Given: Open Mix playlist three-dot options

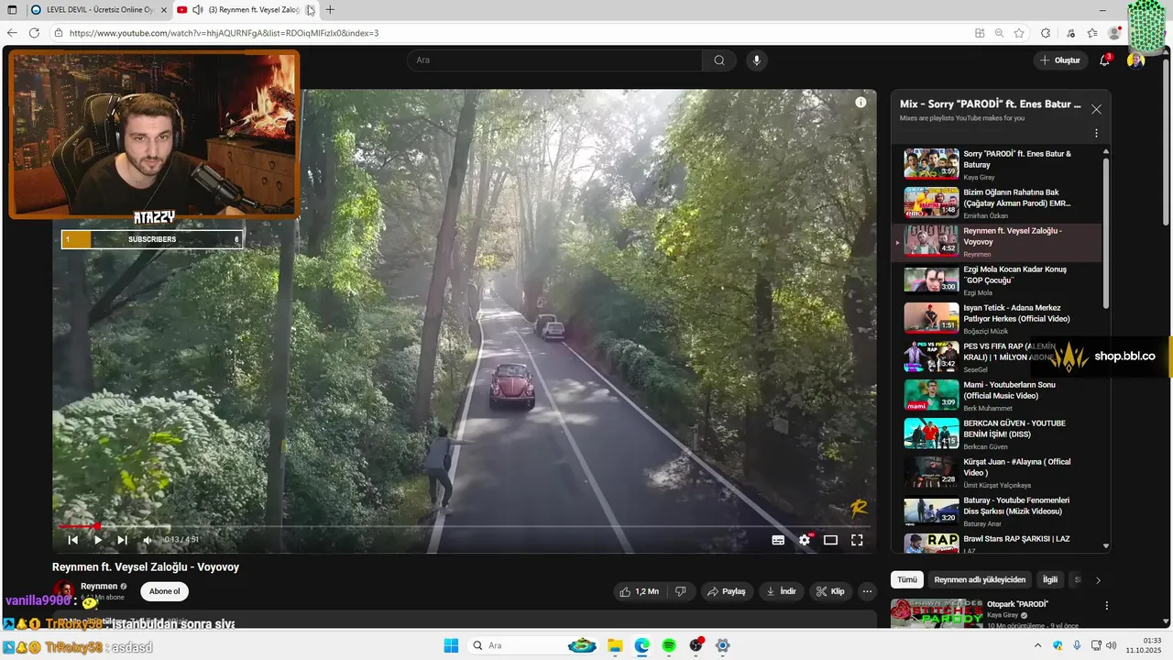Looking at the screenshot, I should tap(1096, 134).
